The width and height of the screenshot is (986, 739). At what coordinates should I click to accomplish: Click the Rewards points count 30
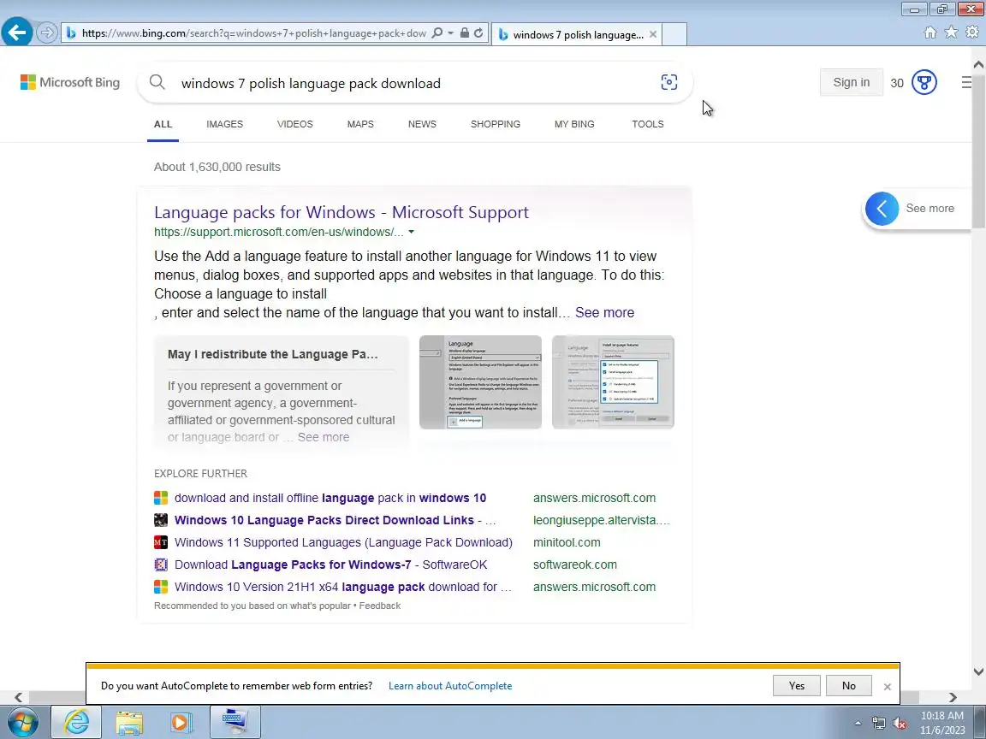[x=897, y=83]
